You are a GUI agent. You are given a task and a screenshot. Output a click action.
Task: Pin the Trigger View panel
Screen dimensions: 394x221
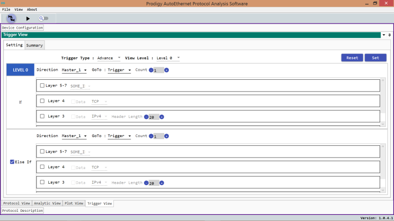click(389, 35)
